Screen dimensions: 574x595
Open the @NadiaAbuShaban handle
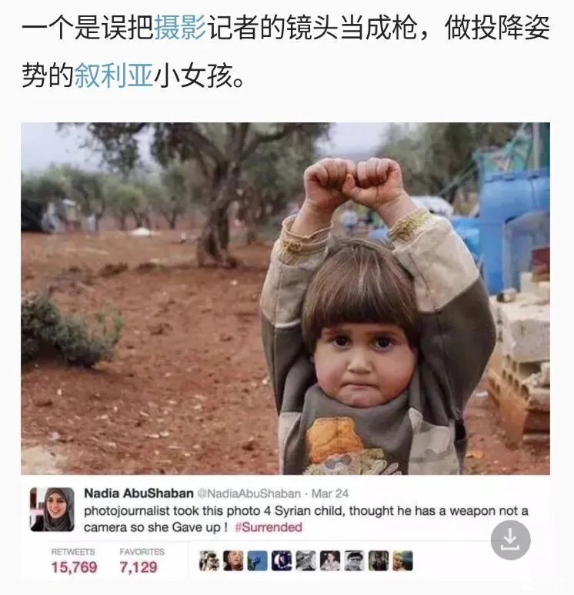(x=249, y=493)
